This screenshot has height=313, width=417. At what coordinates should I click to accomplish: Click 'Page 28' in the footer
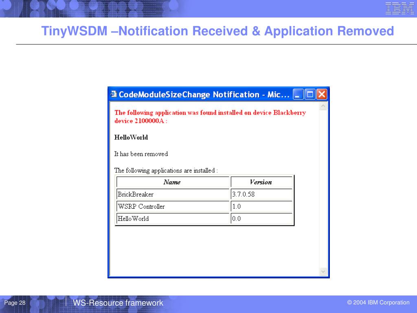pos(15,303)
